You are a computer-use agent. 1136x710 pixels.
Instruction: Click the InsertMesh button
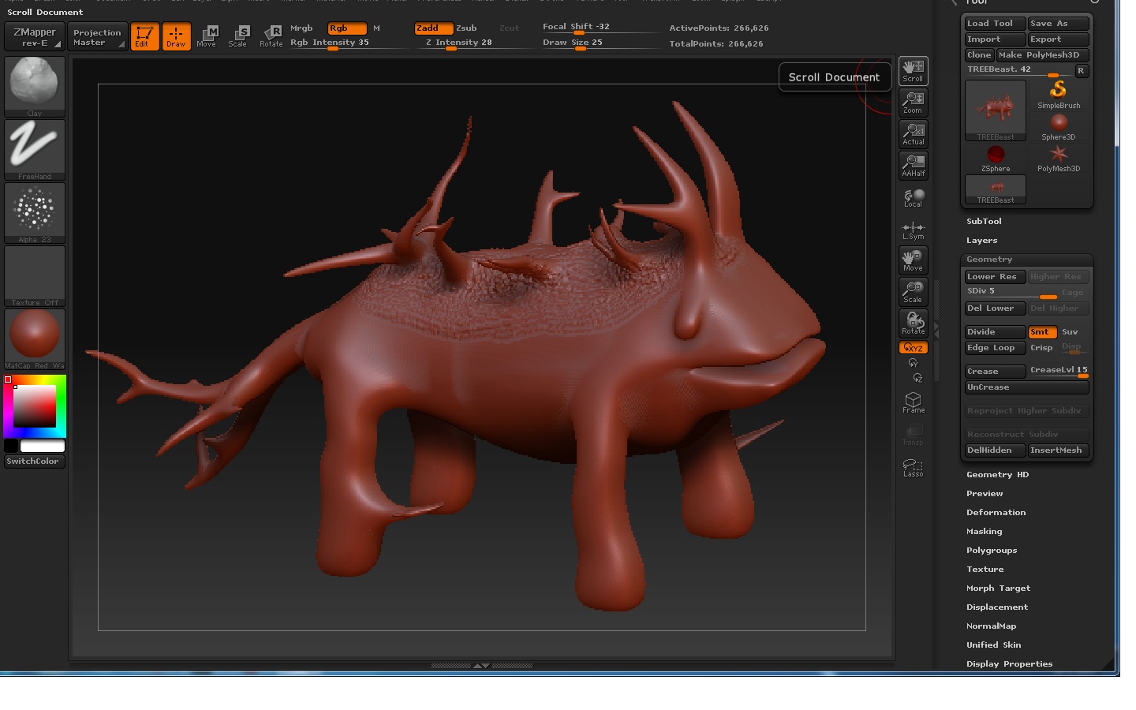(x=1059, y=450)
